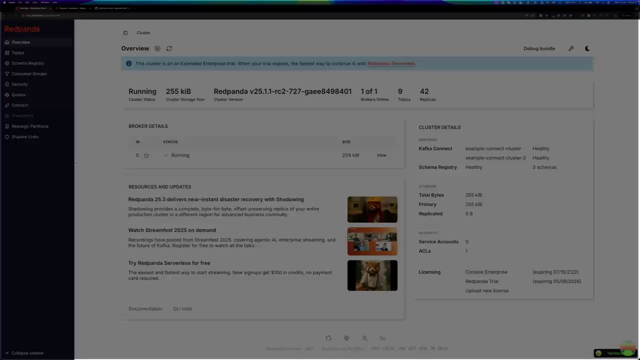Click the Cluster breadcrumb

point(143,33)
